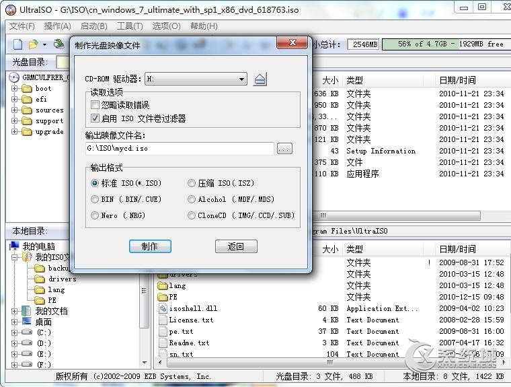Select the boot folder in disc tree
This screenshot has width=511, height=387.
[x=27, y=88]
